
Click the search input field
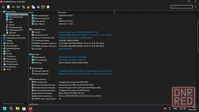(181, 7)
